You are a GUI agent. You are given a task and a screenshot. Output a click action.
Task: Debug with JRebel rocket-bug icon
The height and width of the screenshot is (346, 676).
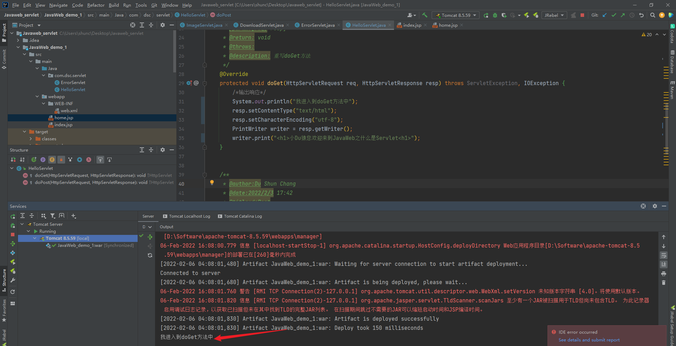[x=536, y=15]
